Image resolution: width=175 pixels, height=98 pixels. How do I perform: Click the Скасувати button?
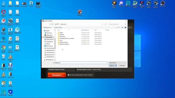click(122, 66)
